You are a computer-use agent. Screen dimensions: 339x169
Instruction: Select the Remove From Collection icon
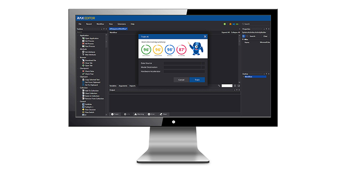pyautogui.click(x=83, y=98)
